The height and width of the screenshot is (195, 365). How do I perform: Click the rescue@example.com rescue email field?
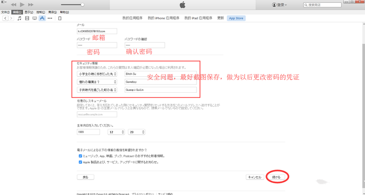click(x=97, y=114)
